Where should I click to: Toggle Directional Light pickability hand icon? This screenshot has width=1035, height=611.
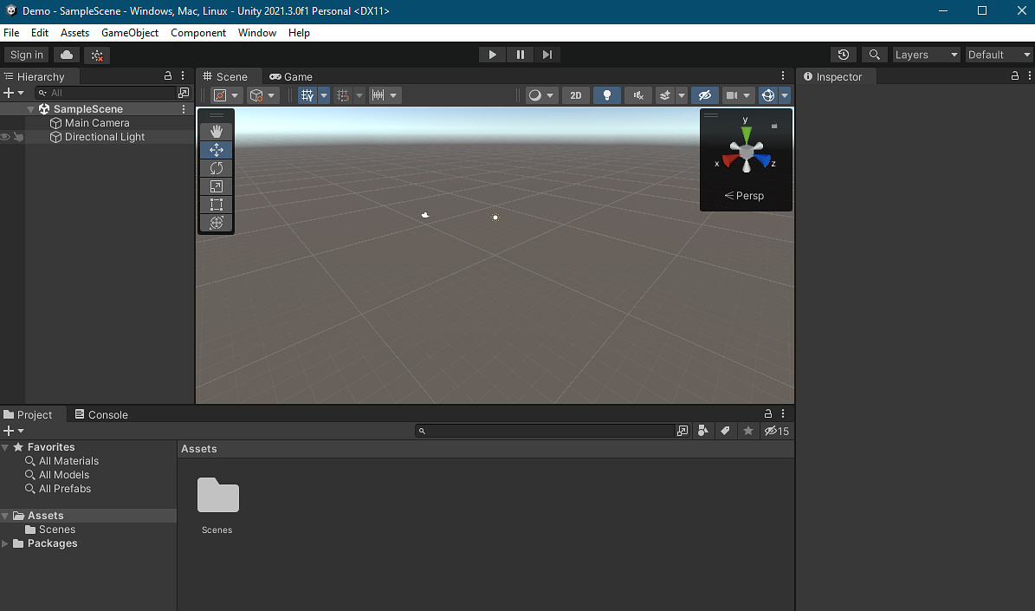18,137
